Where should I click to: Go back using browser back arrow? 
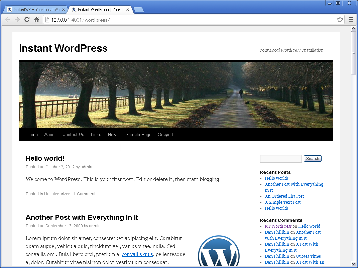[x=8, y=20]
